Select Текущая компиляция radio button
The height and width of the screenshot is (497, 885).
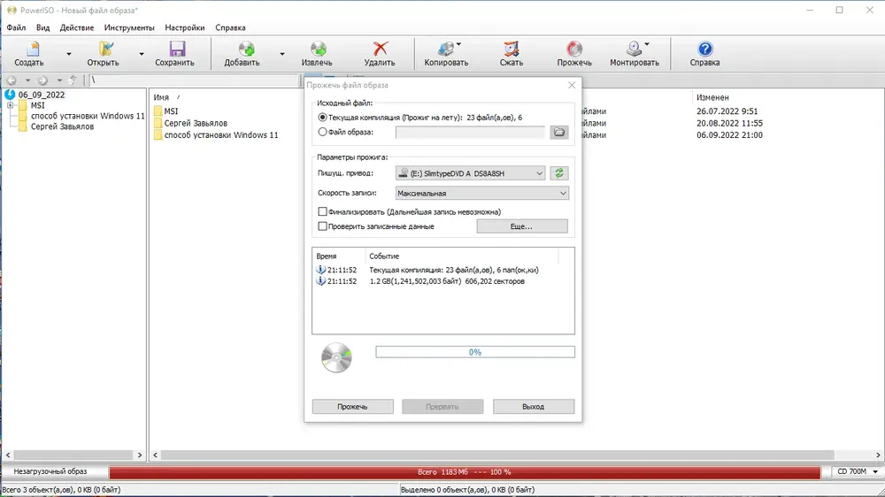pos(322,118)
